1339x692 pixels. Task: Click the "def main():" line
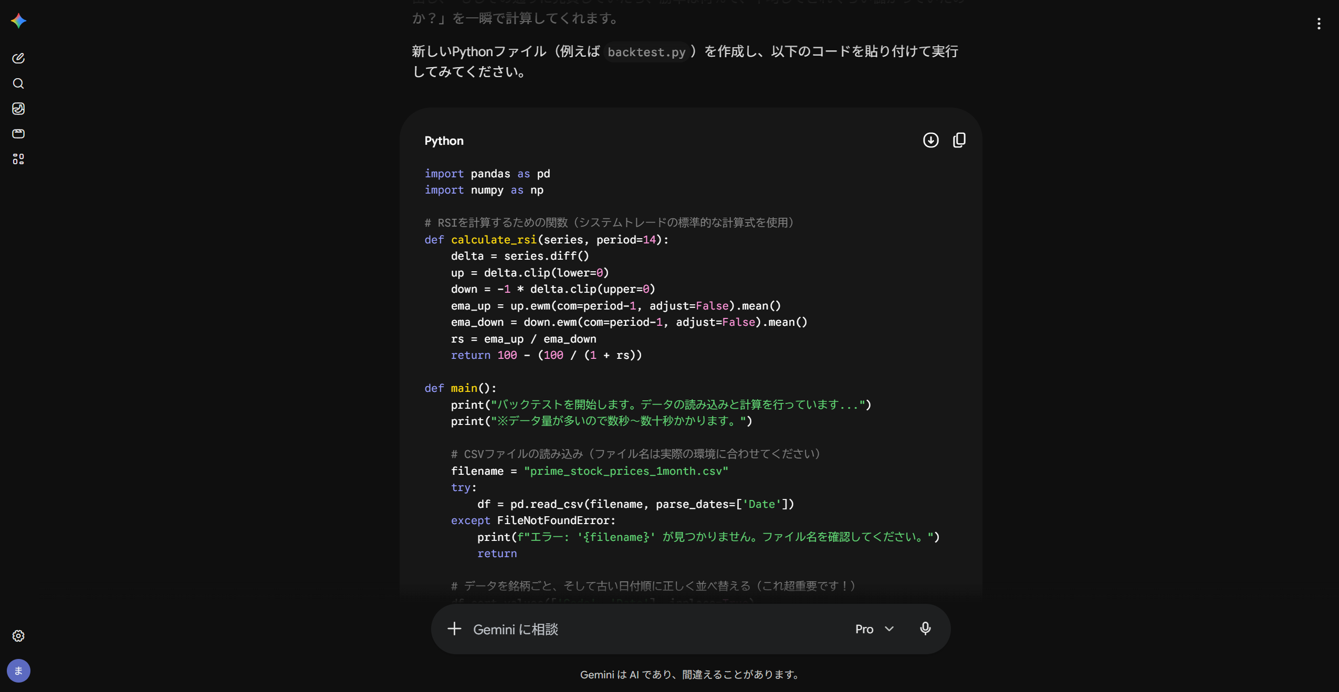coord(461,388)
